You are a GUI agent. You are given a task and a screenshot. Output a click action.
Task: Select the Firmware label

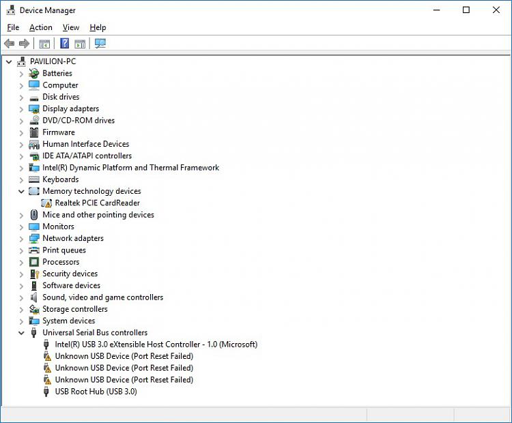(59, 132)
